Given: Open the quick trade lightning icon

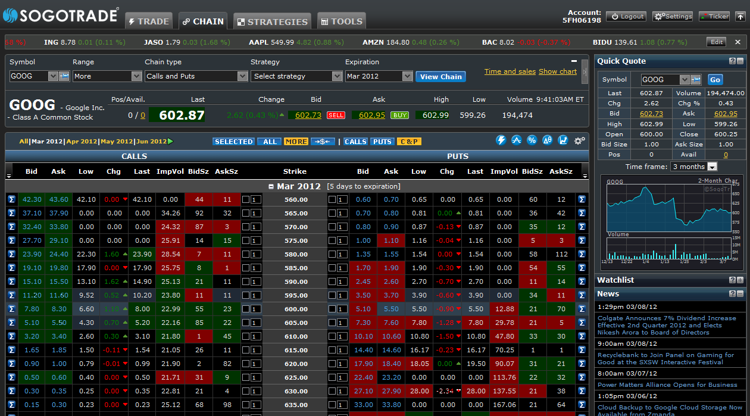Looking at the screenshot, I should pos(501,140).
